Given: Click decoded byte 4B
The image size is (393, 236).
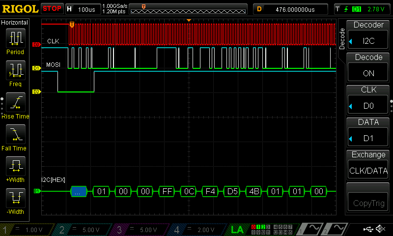Looking at the screenshot, I should click(x=254, y=191).
